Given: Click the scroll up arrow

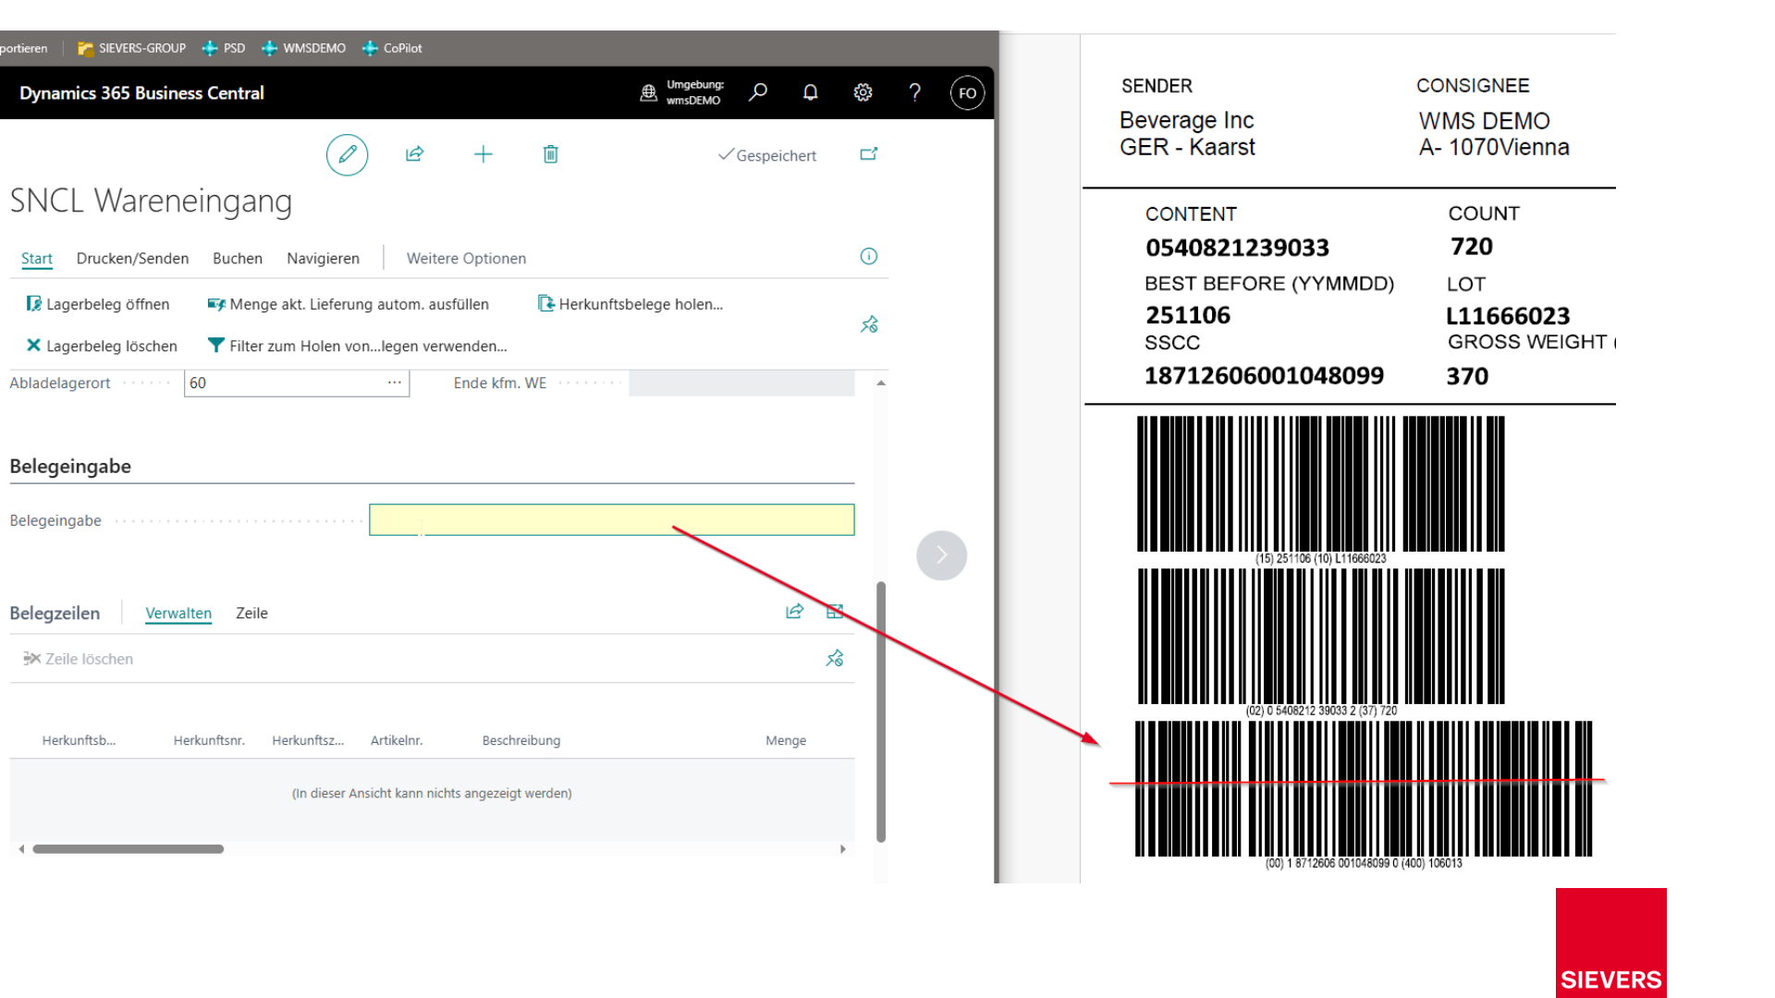Looking at the screenshot, I should 881,383.
